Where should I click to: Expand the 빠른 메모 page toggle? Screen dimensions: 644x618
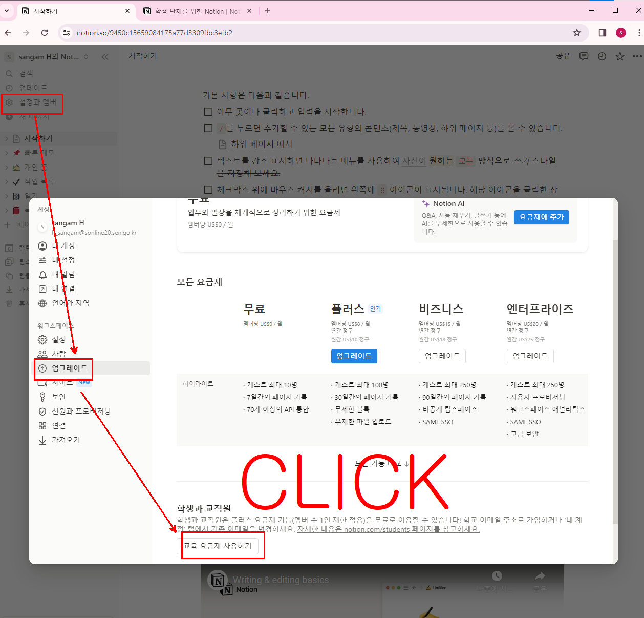[7, 153]
